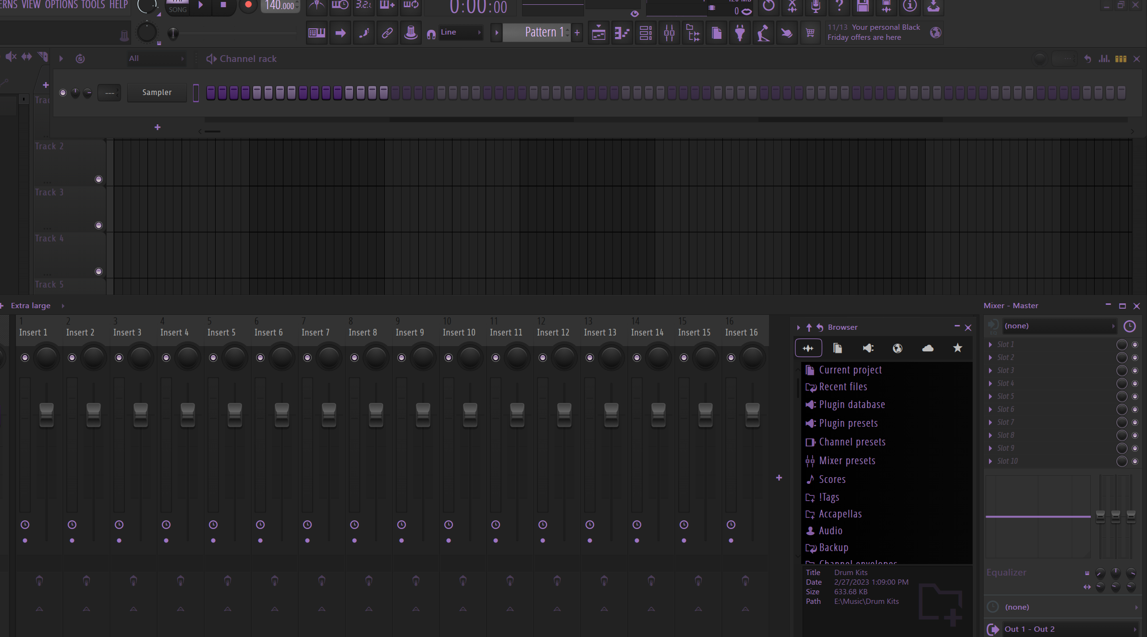Click the Channel rack toolbar icon

click(x=646, y=33)
